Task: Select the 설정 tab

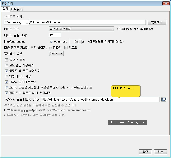Action: coord(5,9)
